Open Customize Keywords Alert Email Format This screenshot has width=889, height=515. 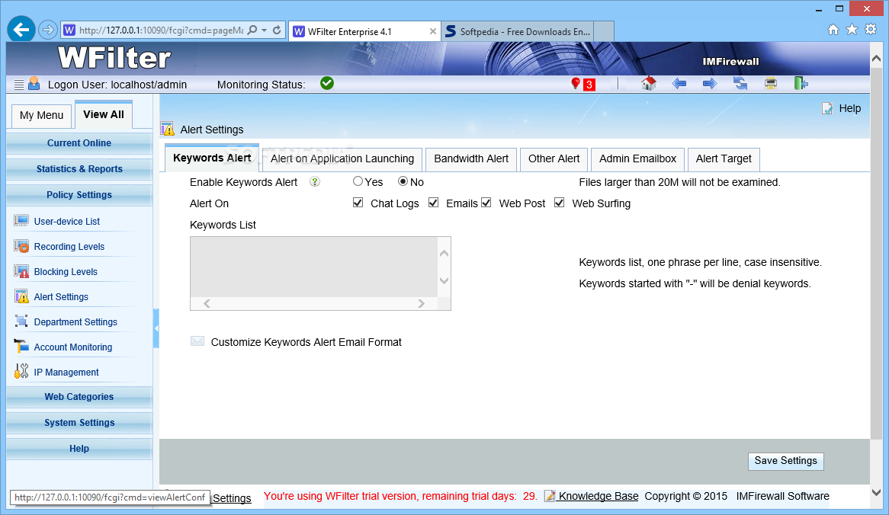click(306, 342)
